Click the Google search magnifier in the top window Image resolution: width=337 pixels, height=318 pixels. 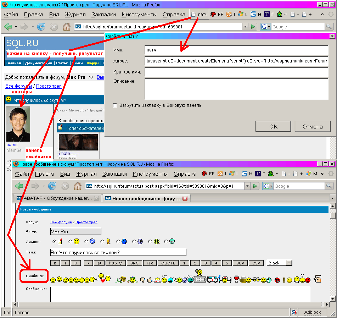tap(329, 27)
